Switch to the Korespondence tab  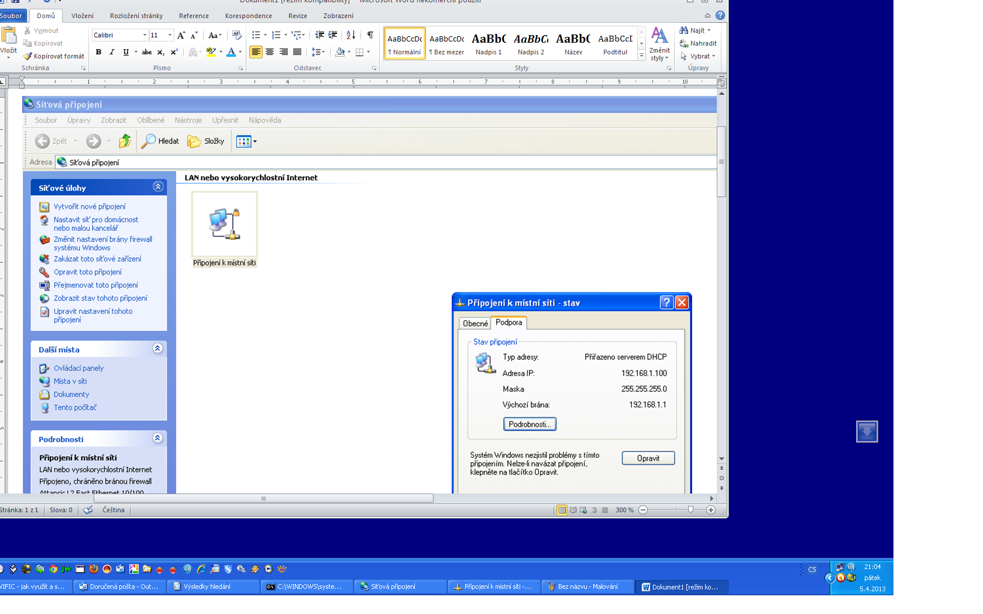[249, 16]
